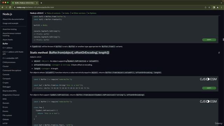Image resolution: width=224 pixels, height=126 pixels.
Task: Open Deprecated APIs page
Action: pyautogui.click(x=9, y=91)
